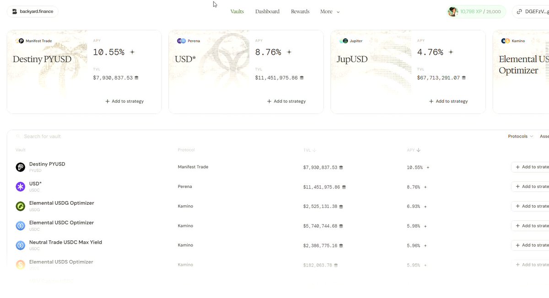The image size is (549, 298).
Task: Switch to the Rewards tab
Action: pyautogui.click(x=300, y=11)
